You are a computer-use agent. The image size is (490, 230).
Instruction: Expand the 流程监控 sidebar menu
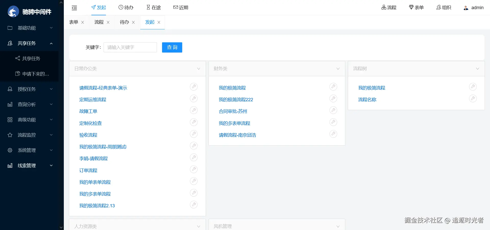pyautogui.click(x=30, y=135)
